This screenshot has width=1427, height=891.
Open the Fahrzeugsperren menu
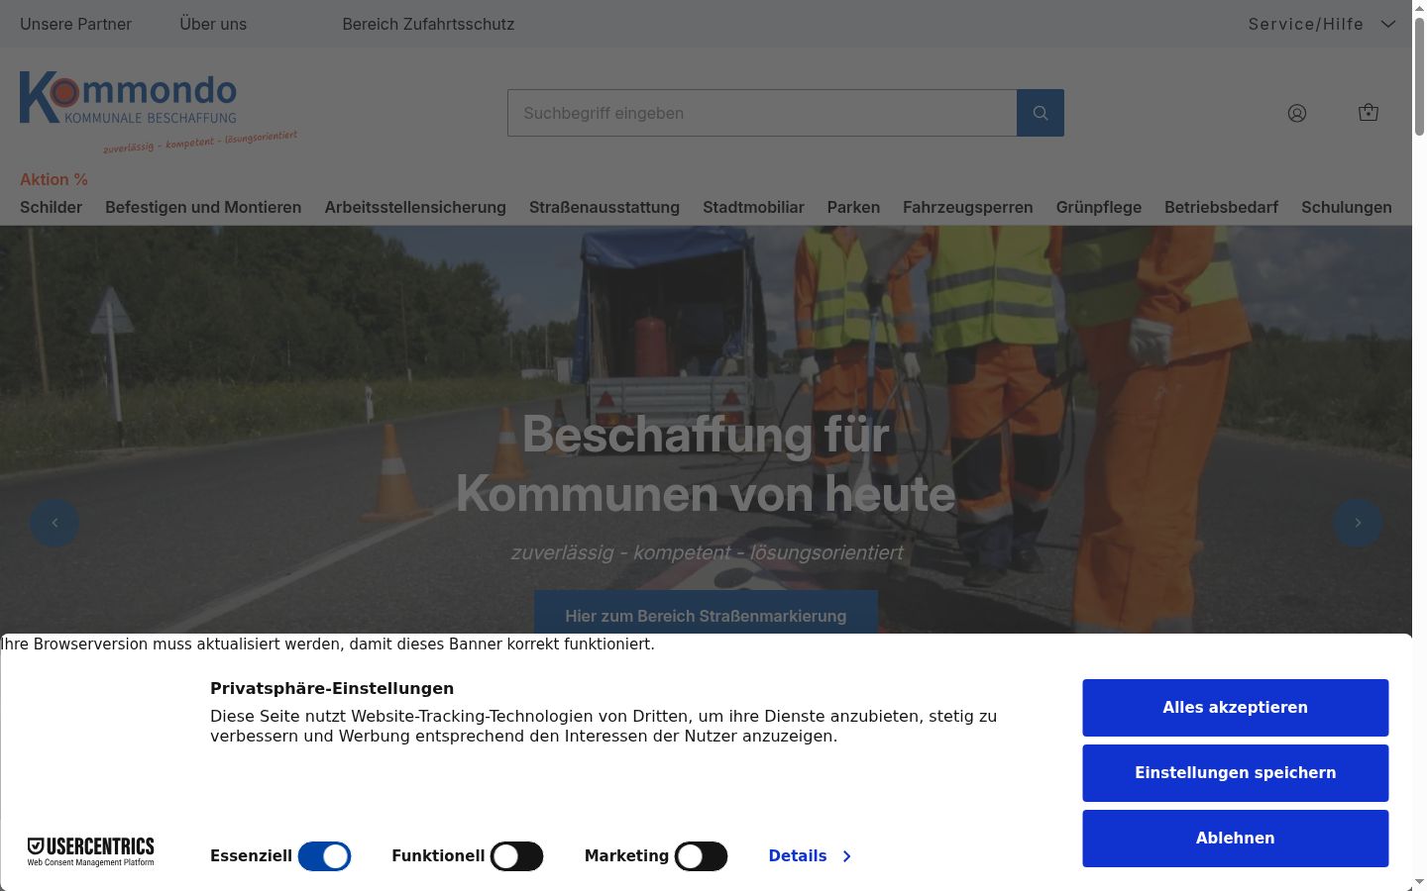tap(968, 207)
